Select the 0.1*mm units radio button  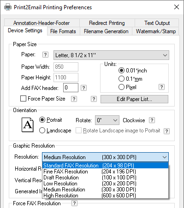121,79
